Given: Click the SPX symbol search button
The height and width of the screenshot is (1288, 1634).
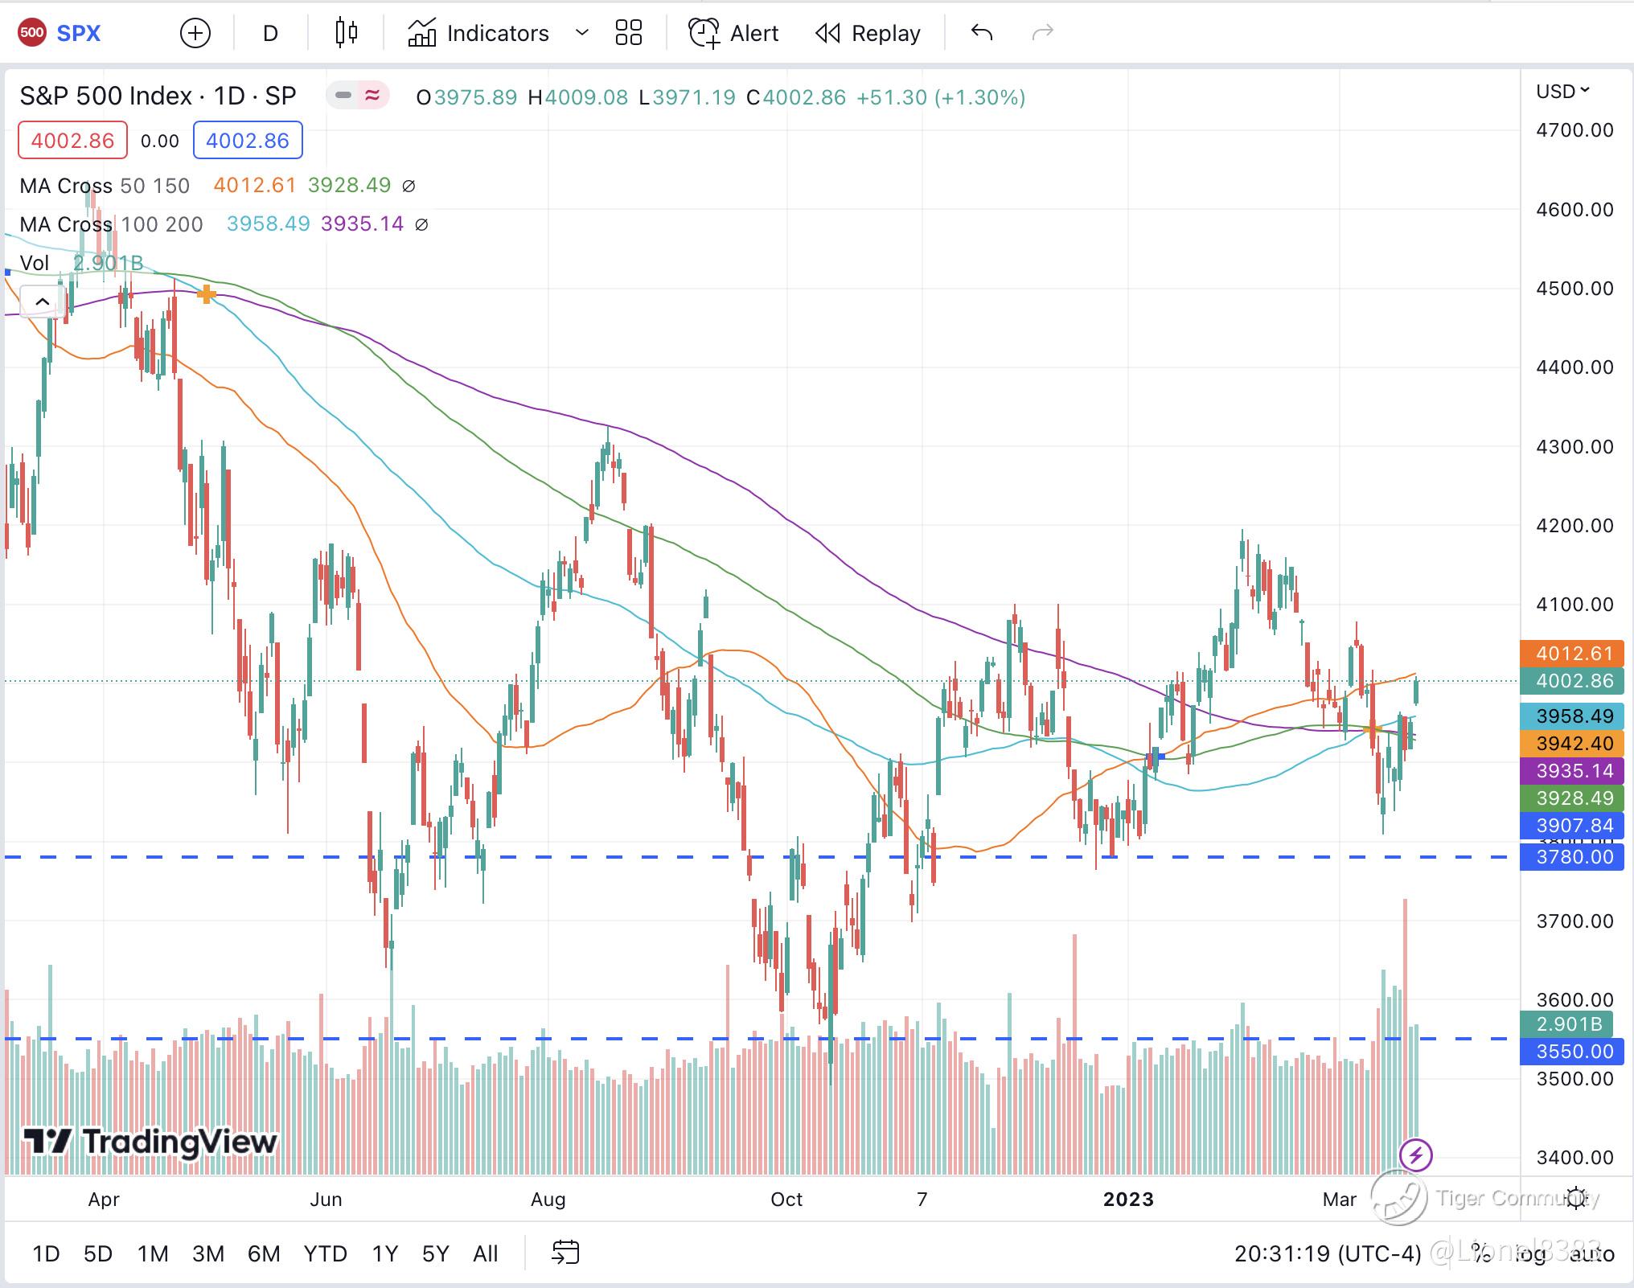Looking at the screenshot, I should [x=78, y=33].
